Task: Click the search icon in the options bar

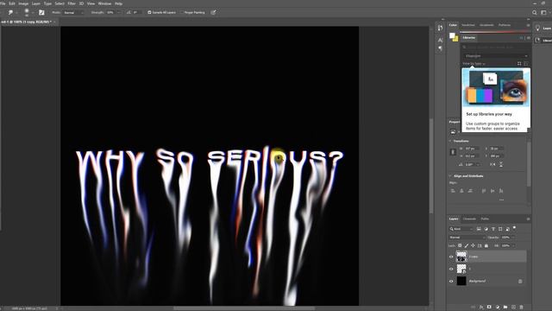Action: coord(535,13)
